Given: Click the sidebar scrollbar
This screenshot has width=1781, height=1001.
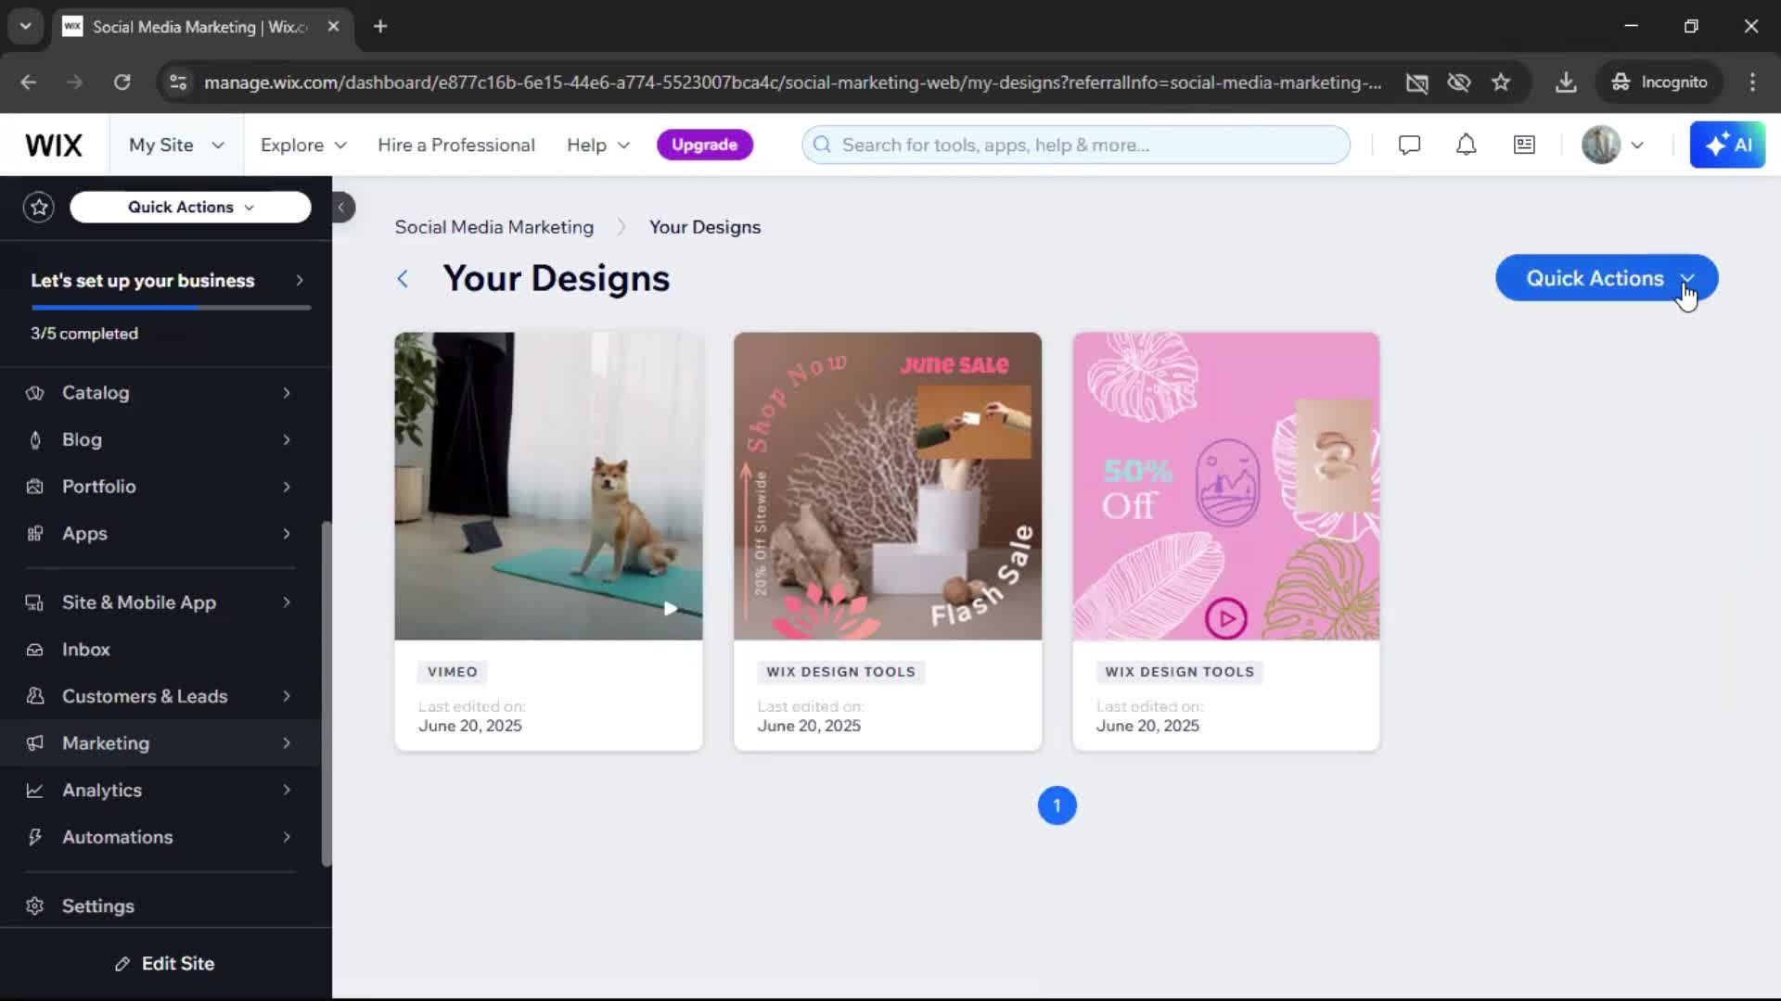Looking at the screenshot, I should pos(326,693).
